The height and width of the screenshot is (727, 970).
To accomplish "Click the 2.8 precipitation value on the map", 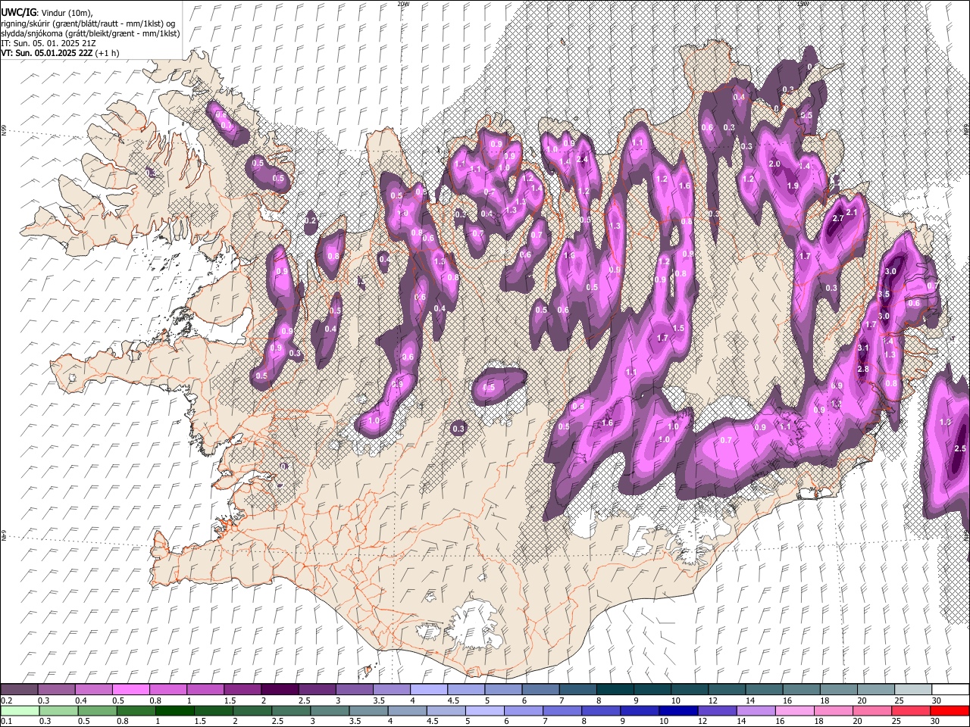I will click(x=863, y=370).
